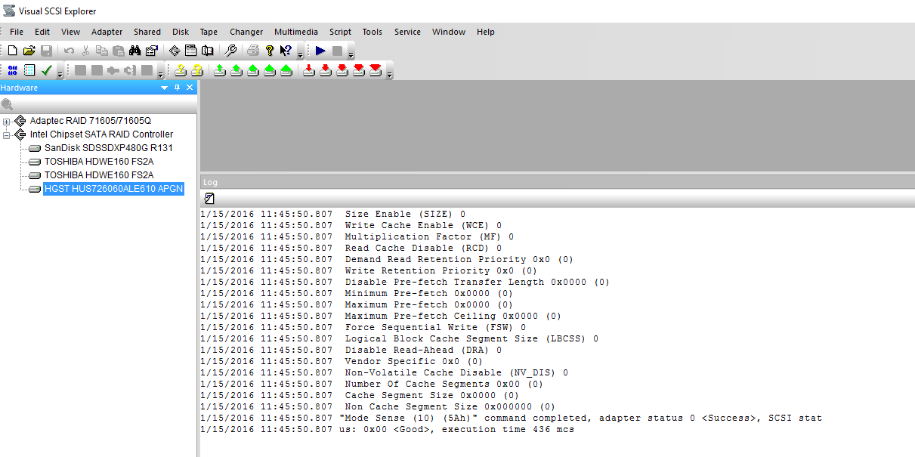Select HGST HUS726060ALE610 APGN drive
This screenshot has width=915, height=457.
(x=113, y=189)
